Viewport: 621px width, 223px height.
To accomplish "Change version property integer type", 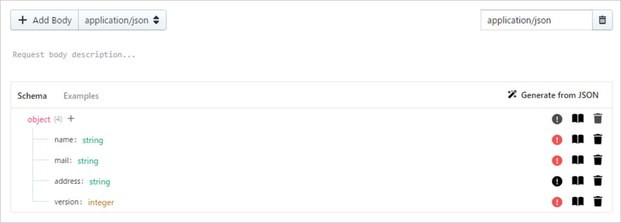I will coord(101,202).
